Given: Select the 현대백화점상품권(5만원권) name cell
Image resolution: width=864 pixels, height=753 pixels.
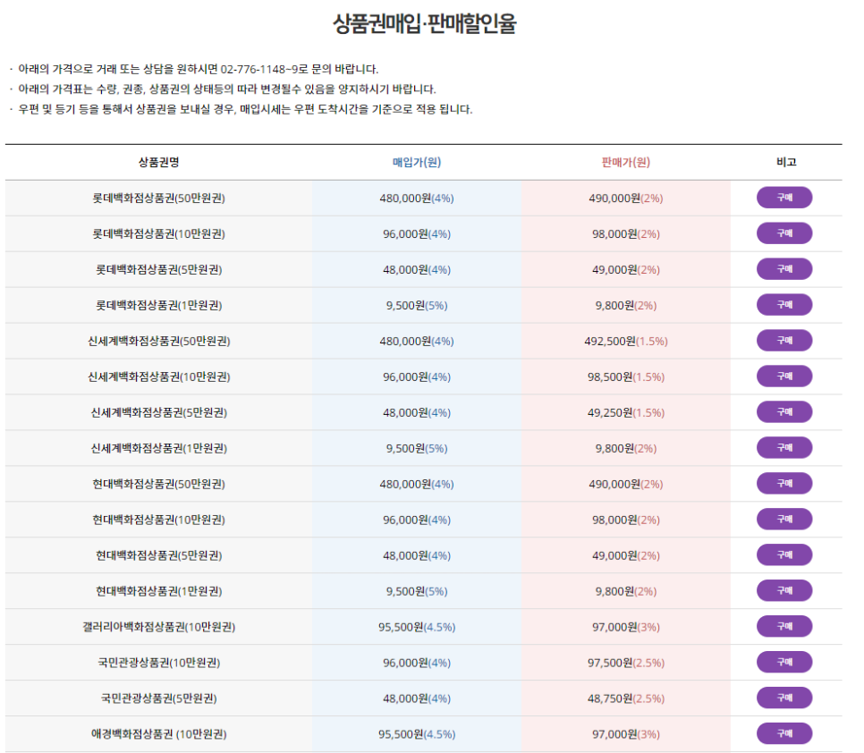Looking at the screenshot, I should (158, 555).
